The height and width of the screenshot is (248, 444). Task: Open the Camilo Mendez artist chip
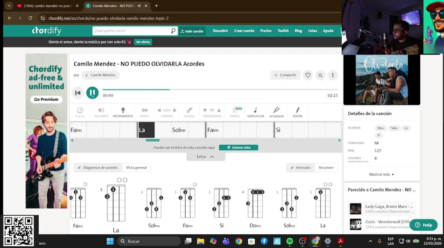(x=100, y=75)
